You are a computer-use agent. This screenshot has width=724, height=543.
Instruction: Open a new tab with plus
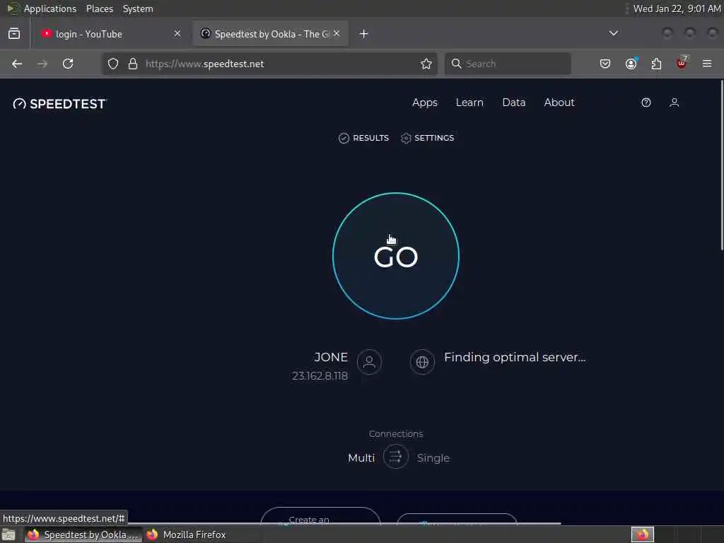point(364,34)
